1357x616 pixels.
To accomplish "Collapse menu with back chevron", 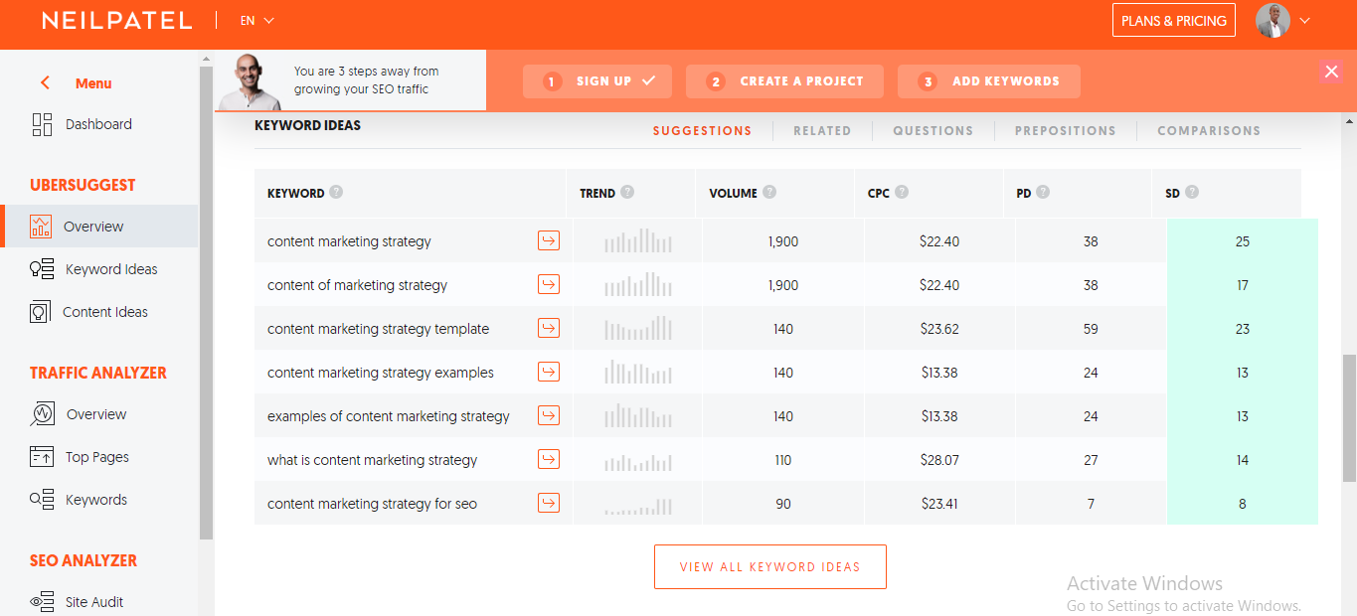I will [x=45, y=83].
